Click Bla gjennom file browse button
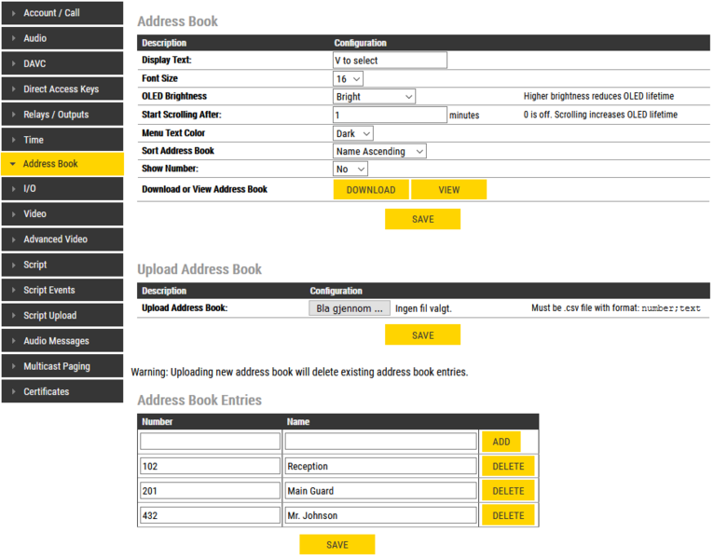The image size is (714, 559). pyautogui.click(x=350, y=308)
